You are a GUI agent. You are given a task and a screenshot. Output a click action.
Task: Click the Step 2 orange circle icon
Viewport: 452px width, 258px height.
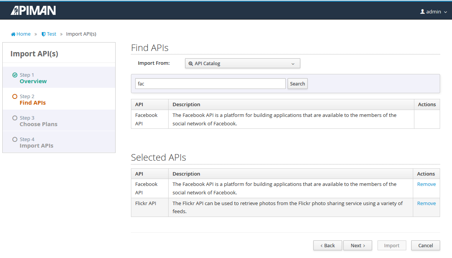point(15,96)
